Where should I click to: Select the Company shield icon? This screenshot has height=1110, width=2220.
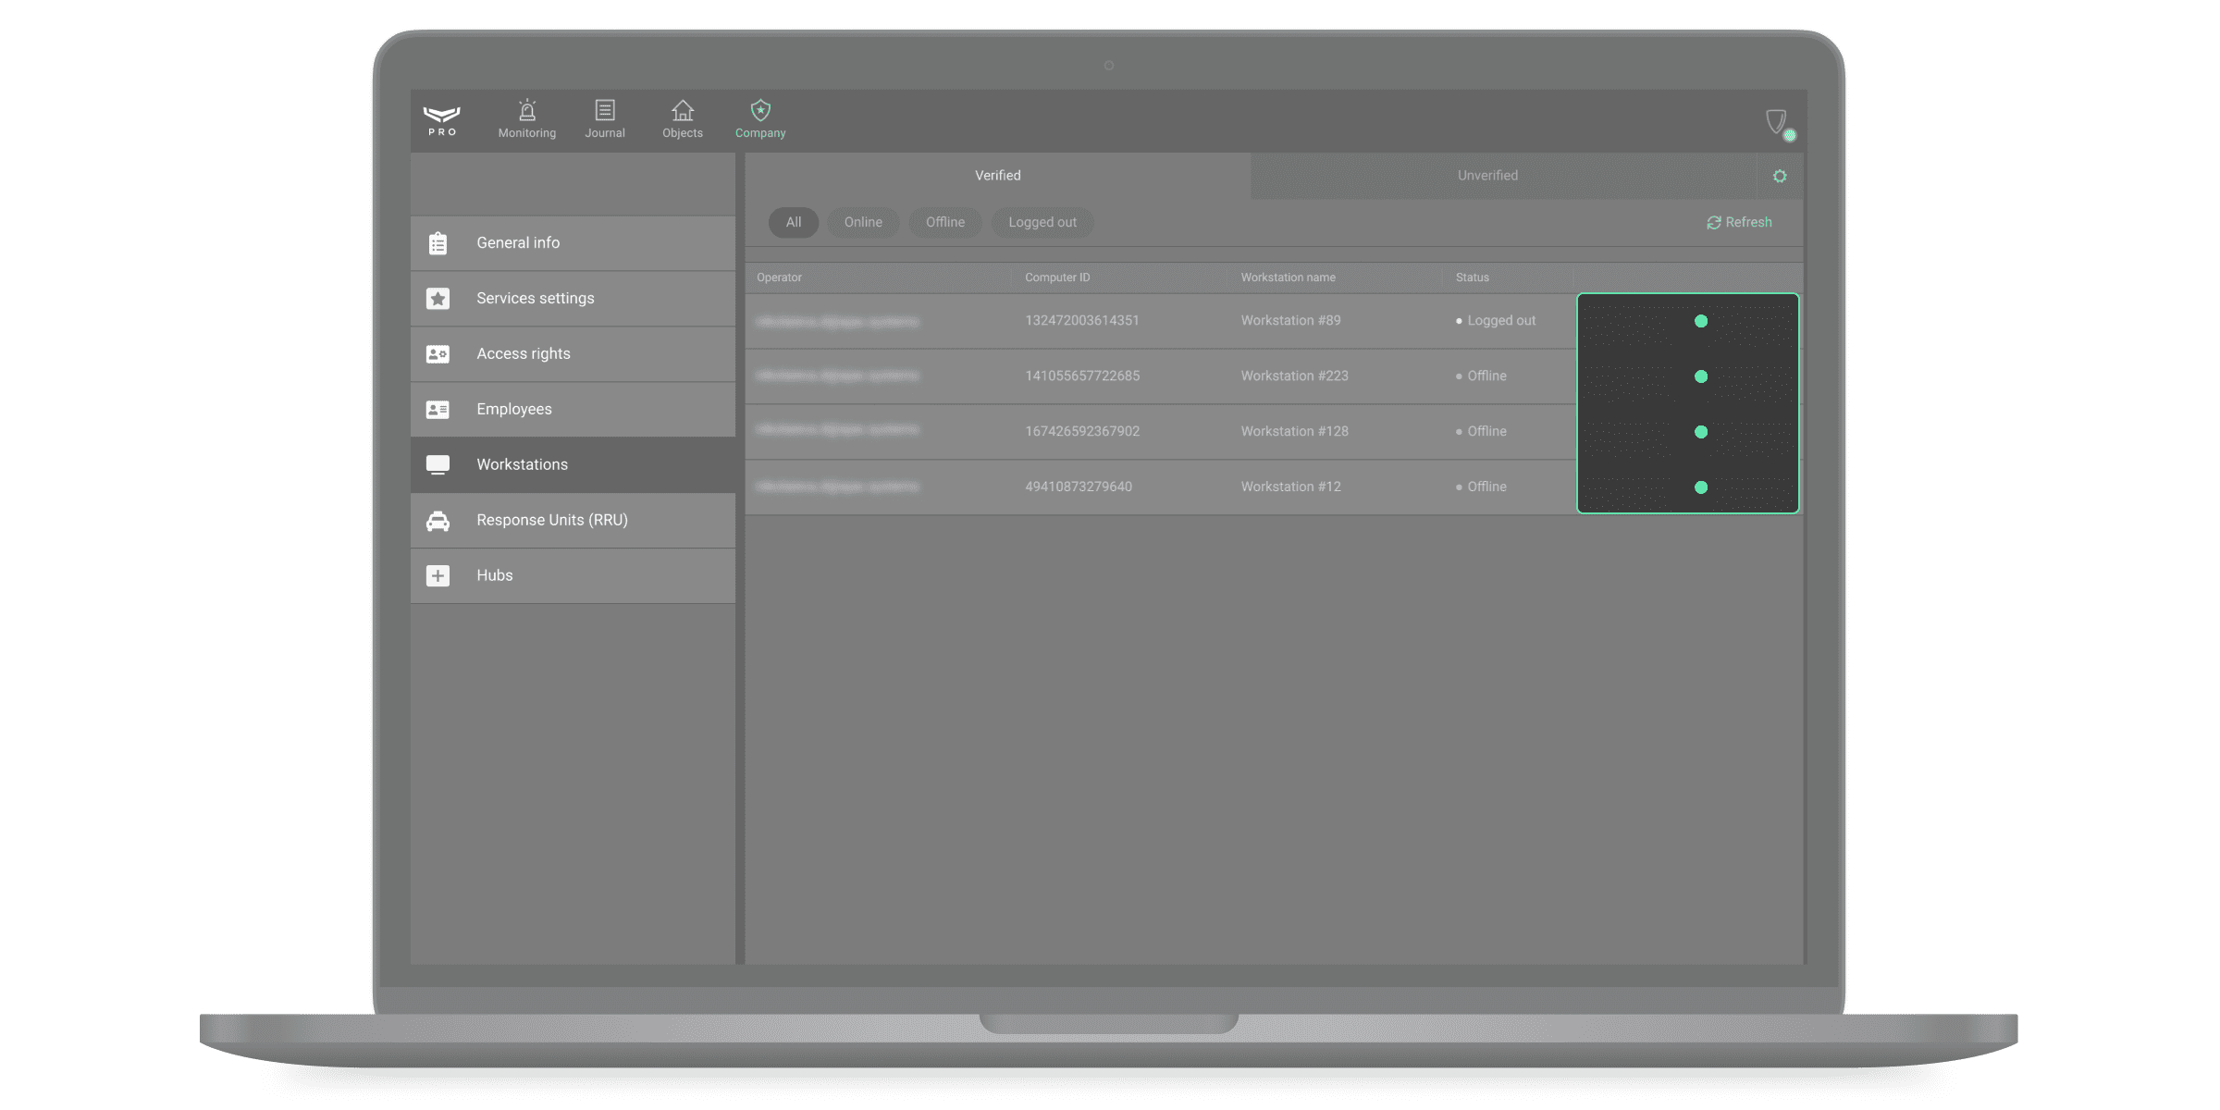point(760,111)
